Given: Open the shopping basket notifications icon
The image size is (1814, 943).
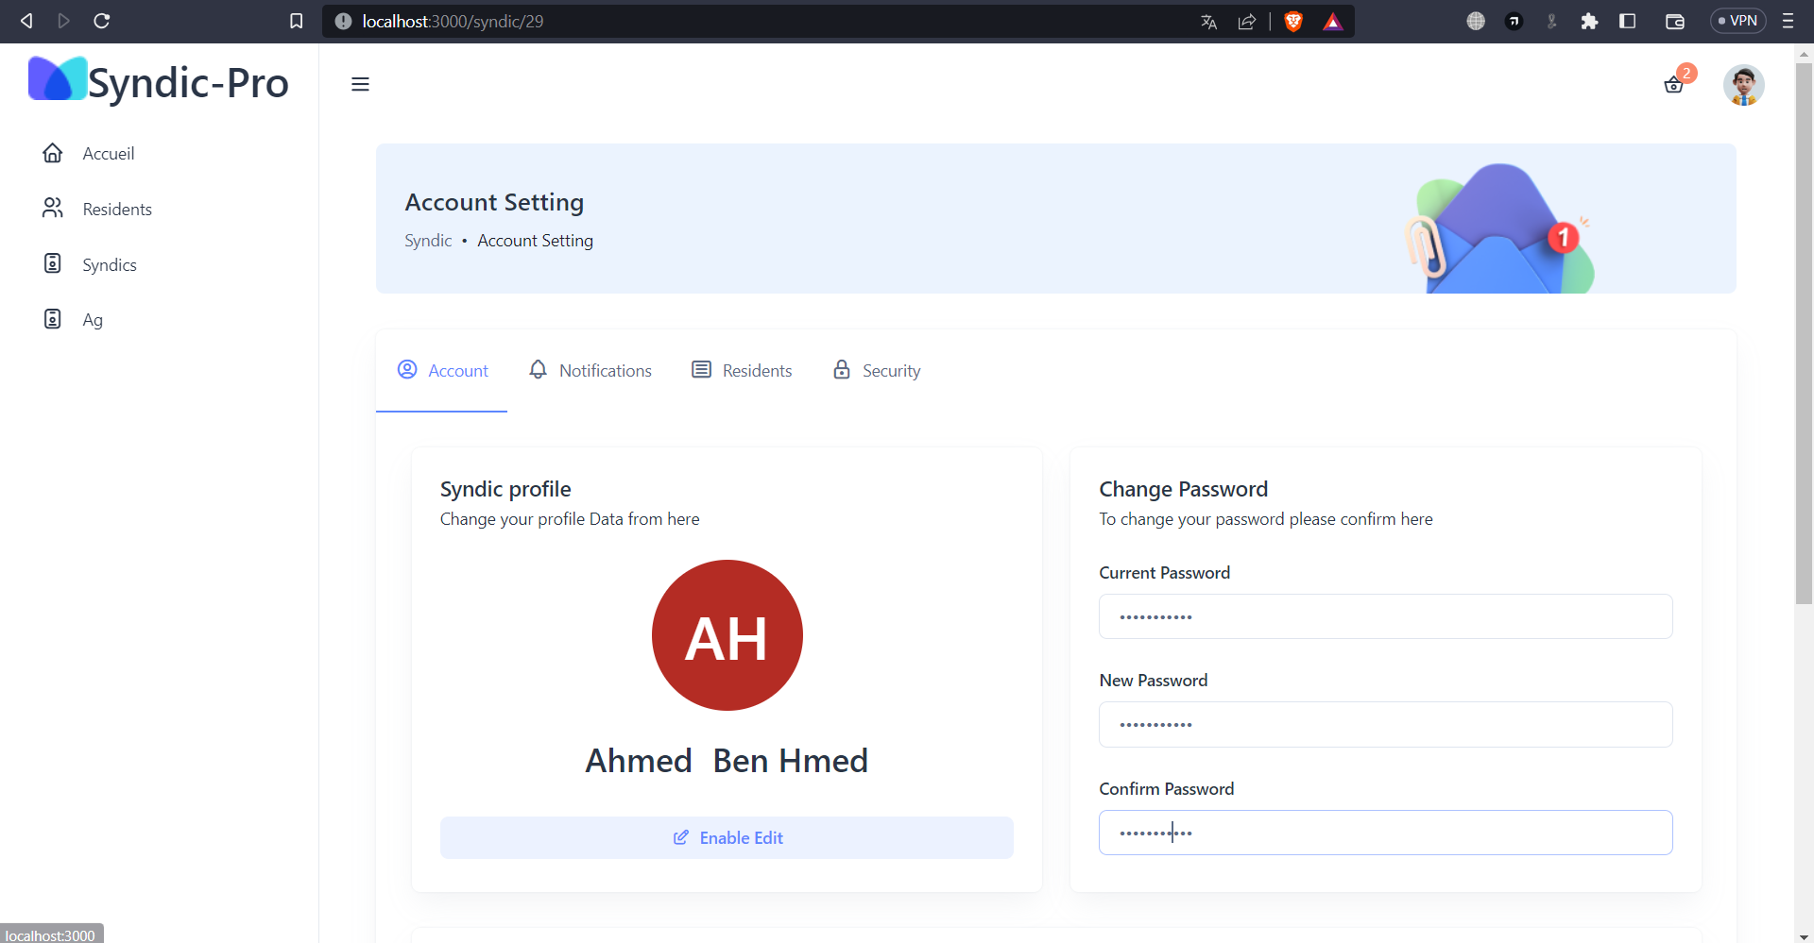Looking at the screenshot, I should (x=1673, y=85).
